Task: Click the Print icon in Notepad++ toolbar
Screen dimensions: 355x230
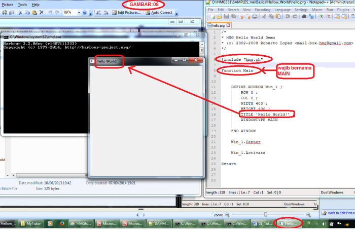Action: (x=255, y=16)
